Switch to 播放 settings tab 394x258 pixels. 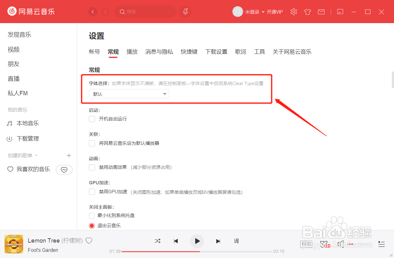coord(132,52)
